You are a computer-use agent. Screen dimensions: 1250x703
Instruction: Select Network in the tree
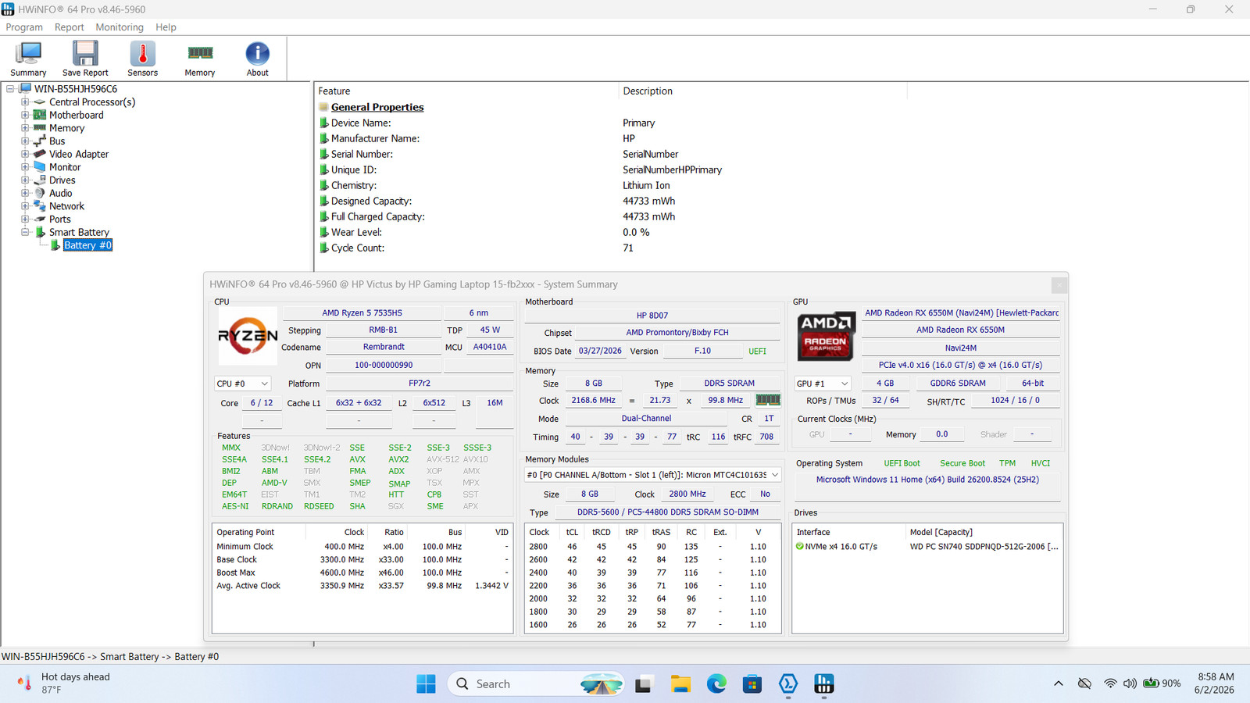point(66,206)
